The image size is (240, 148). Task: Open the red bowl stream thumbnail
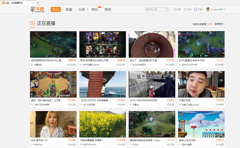coord(152,44)
